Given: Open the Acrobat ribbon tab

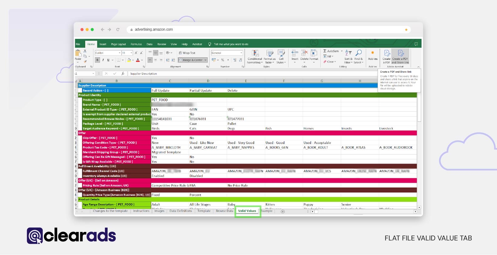Looking at the screenshot, I should pos(197,44).
